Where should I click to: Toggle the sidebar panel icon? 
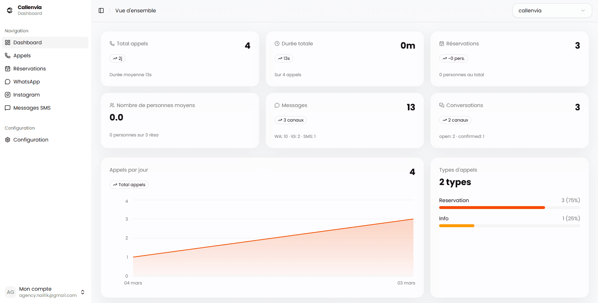pos(101,11)
